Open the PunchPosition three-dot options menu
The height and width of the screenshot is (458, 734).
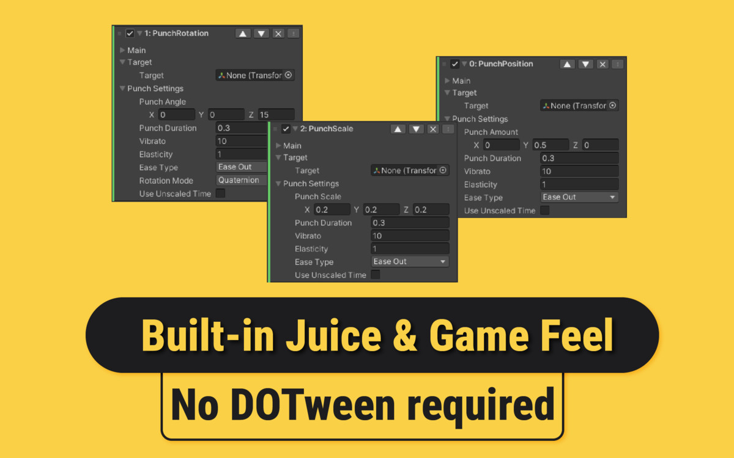[x=618, y=64]
